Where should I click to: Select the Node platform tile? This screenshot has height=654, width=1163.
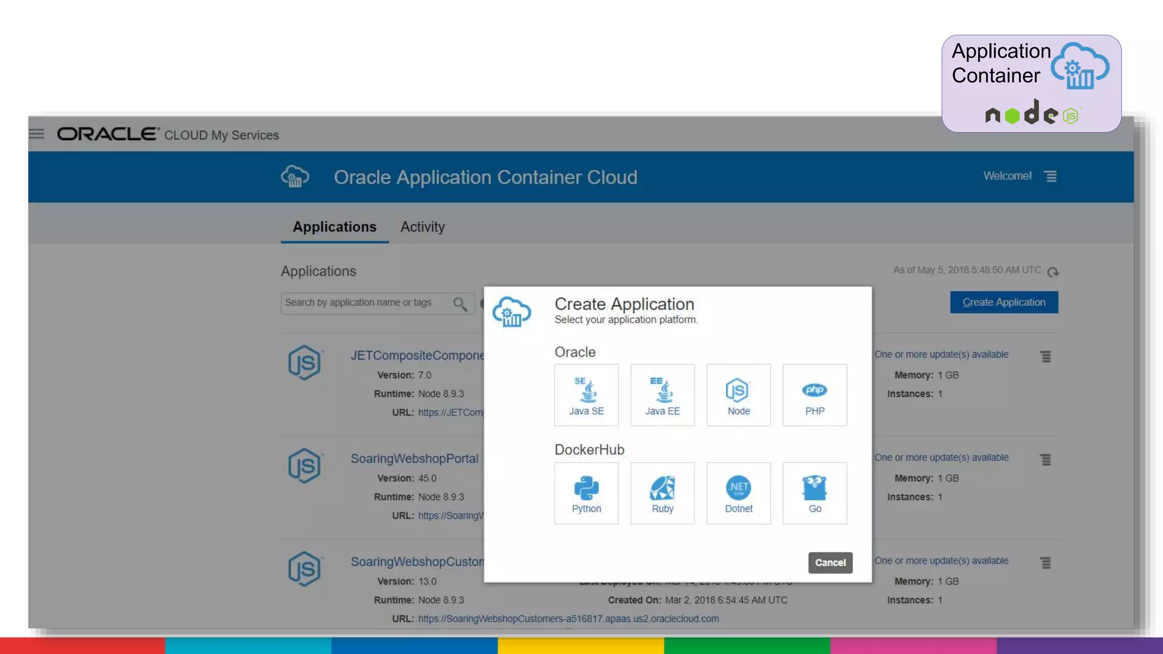click(x=739, y=395)
